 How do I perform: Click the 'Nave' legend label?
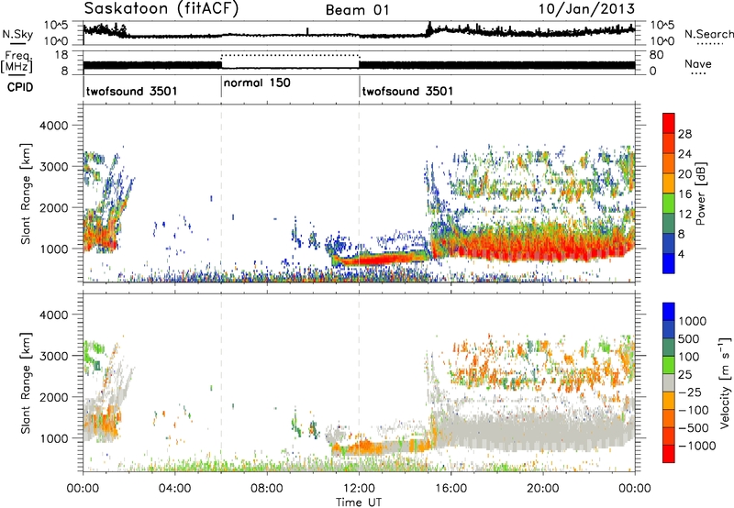pyautogui.click(x=698, y=63)
